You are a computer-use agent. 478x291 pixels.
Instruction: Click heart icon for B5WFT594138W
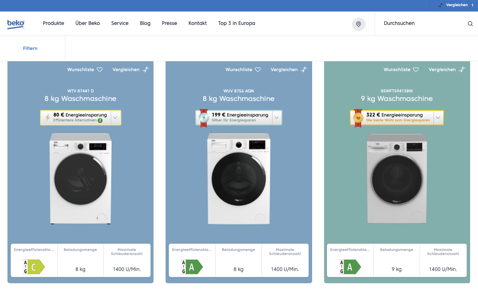click(x=416, y=69)
